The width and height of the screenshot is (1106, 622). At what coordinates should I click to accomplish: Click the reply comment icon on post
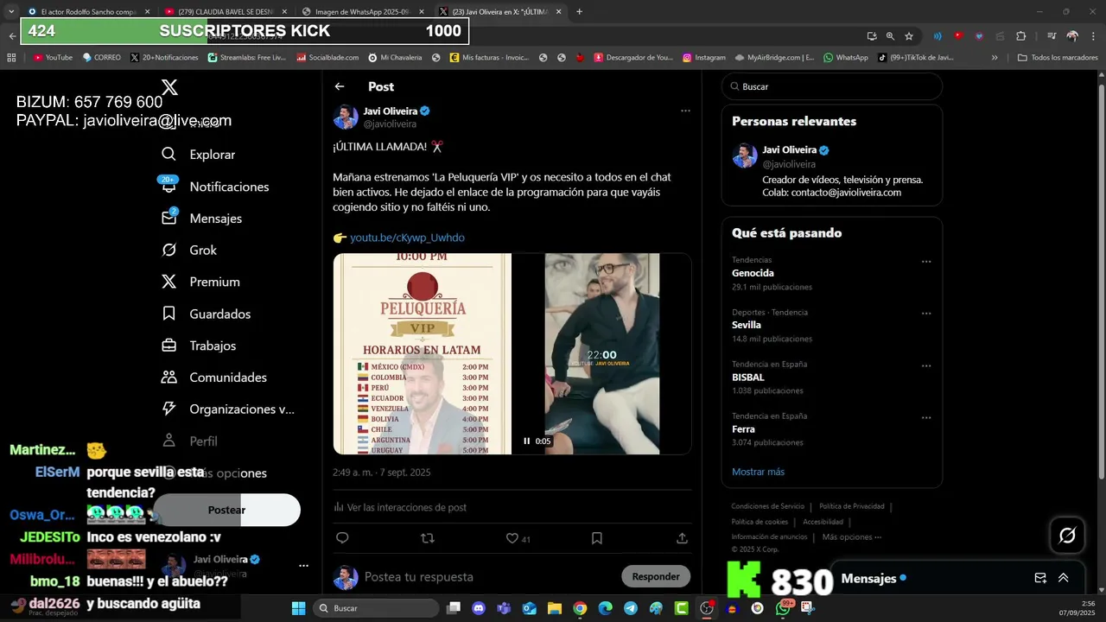tap(342, 538)
